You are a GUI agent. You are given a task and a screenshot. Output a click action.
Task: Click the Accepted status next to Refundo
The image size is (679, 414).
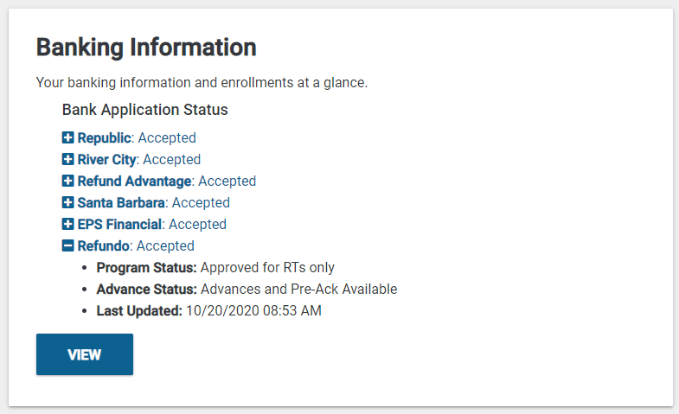165,245
